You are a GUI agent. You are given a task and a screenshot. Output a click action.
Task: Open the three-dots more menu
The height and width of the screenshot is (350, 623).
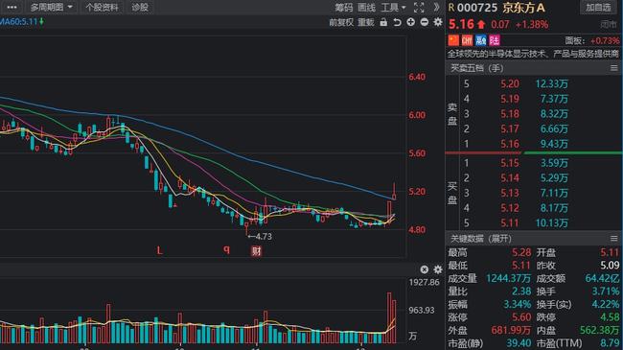click(12, 7)
